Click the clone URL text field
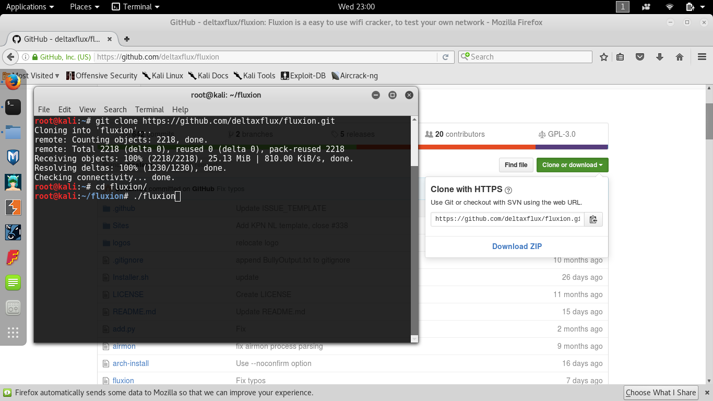This screenshot has width=713, height=401. pos(507,219)
